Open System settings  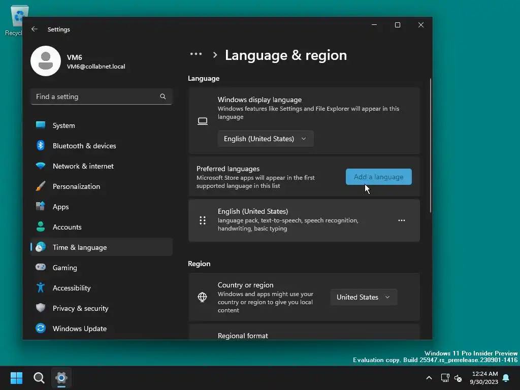(102, 125)
